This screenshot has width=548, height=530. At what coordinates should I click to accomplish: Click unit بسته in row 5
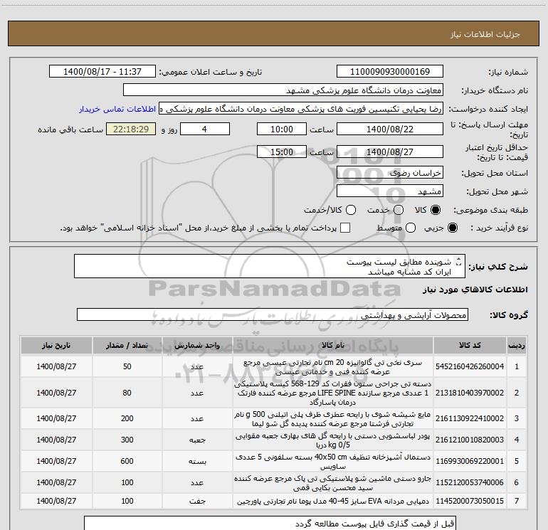(x=197, y=461)
